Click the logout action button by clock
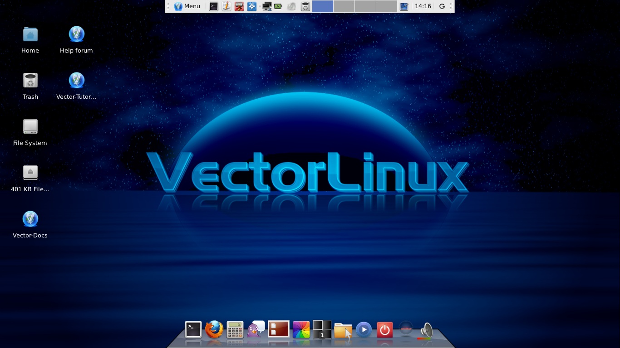 [442, 6]
